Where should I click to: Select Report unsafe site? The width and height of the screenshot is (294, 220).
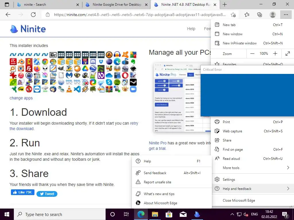tap(172, 182)
